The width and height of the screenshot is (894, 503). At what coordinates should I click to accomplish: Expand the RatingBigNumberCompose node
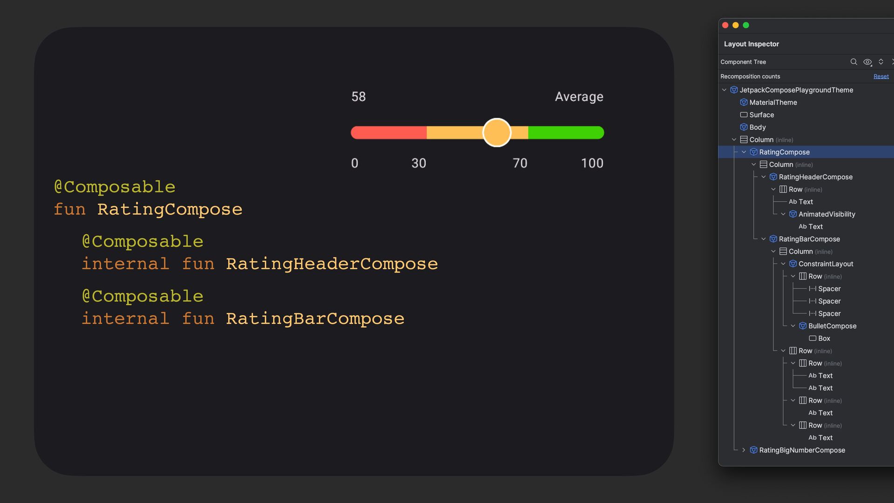pyautogui.click(x=744, y=450)
